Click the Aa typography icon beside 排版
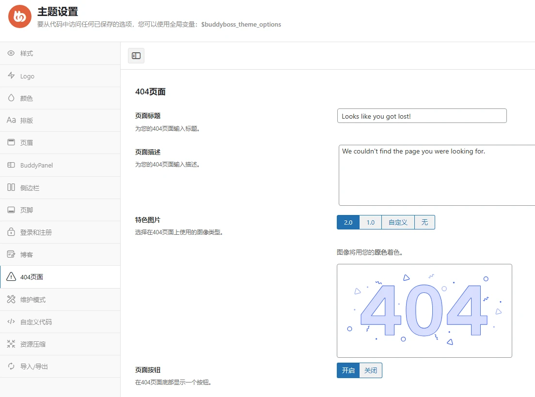The height and width of the screenshot is (397, 535). point(12,120)
